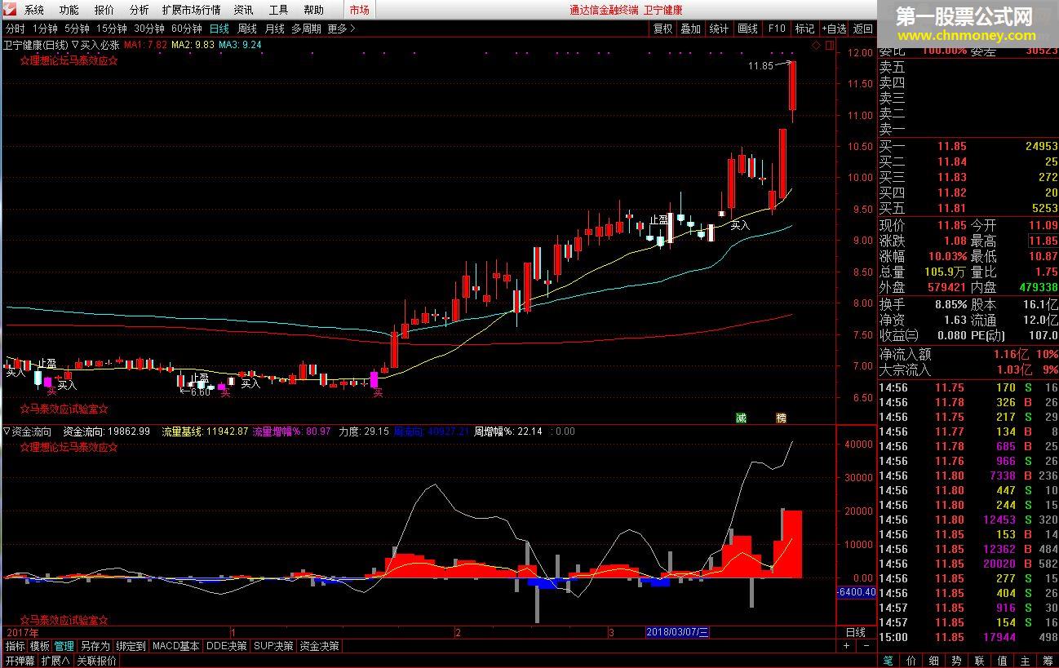
Task: Select the 筹 chip distribution tab
Action: pyautogui.click(x=1048, y=661)
